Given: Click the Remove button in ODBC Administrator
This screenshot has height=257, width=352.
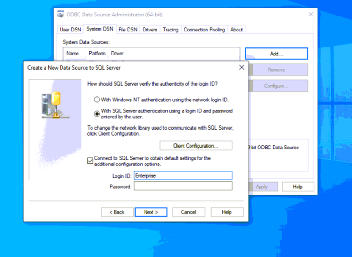Looking at the screenshot, I should click(278, 70).
